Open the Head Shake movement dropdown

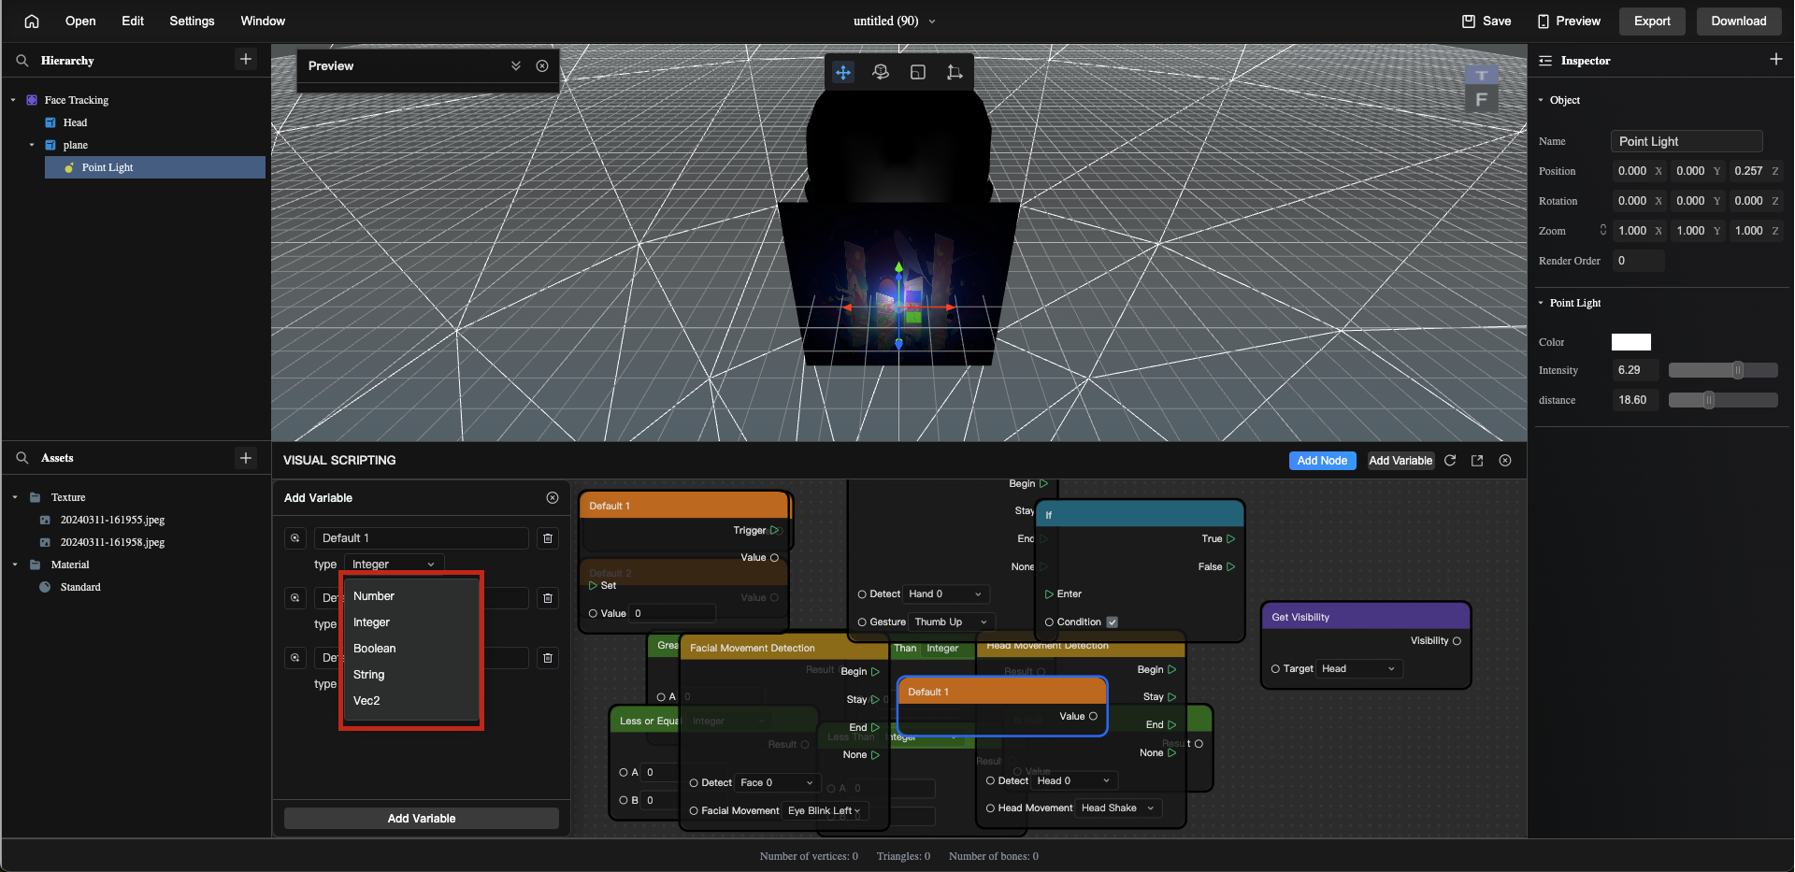coord(1118,808)
